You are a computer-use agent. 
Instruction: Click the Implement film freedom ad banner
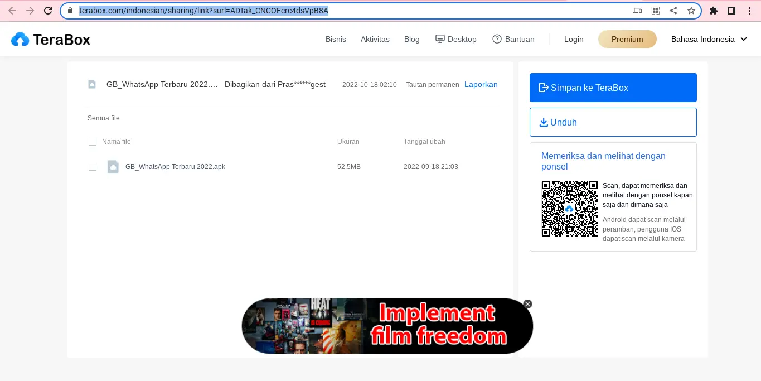(387, 326)
